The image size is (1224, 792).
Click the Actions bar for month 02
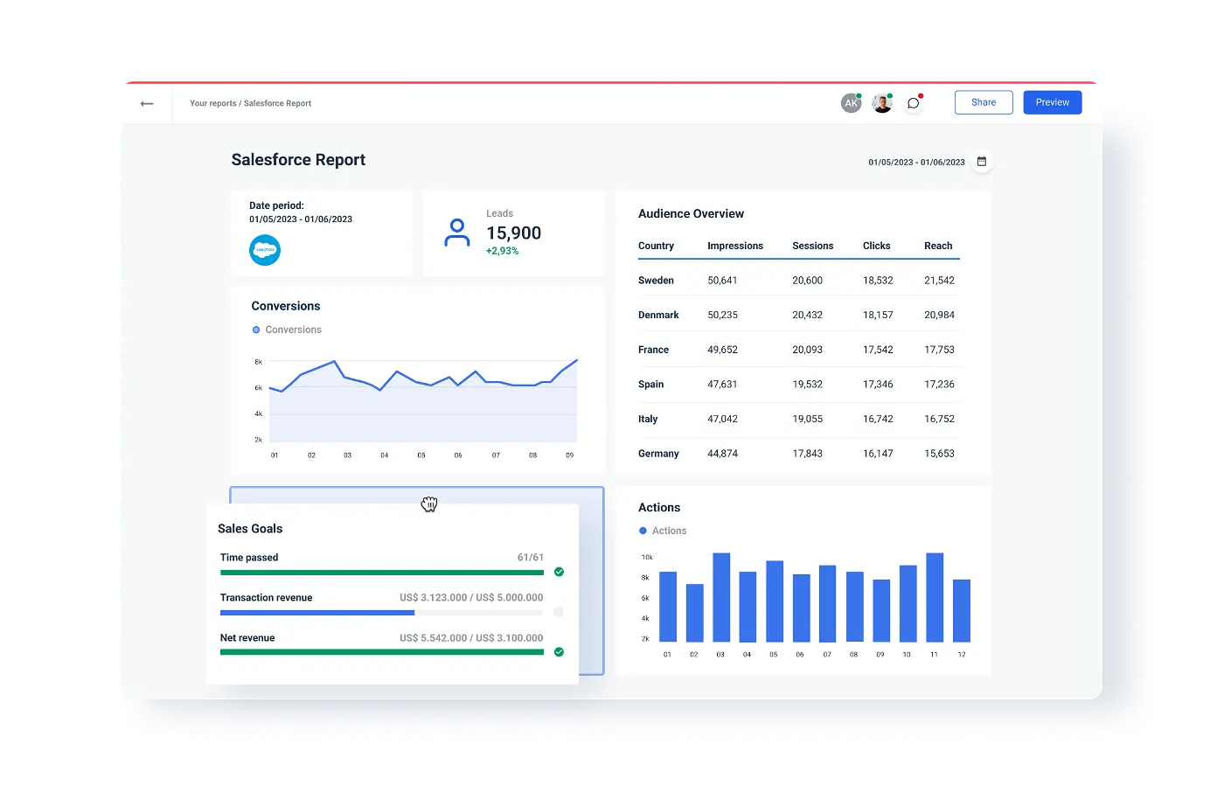coord(695,613)
